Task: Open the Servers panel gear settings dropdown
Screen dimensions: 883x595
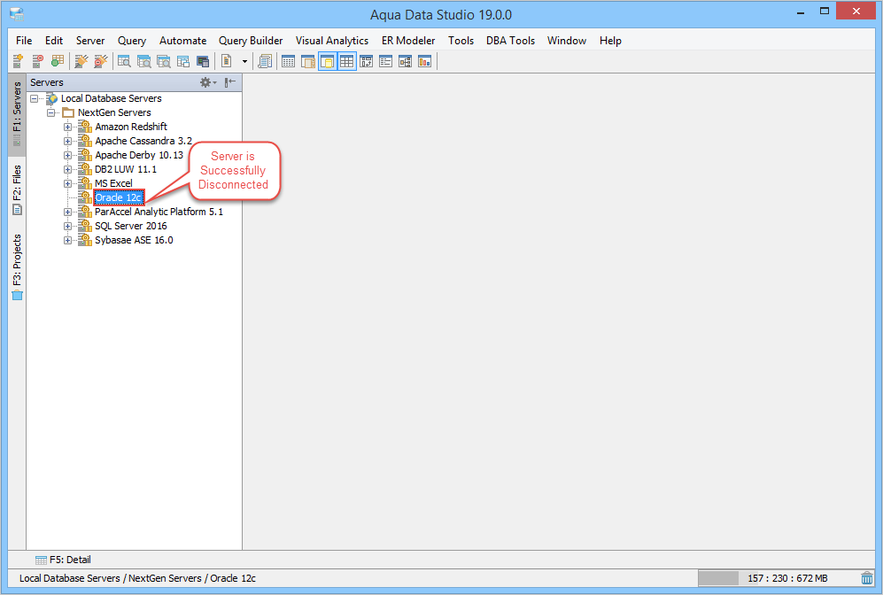Action: pos(208,82)
